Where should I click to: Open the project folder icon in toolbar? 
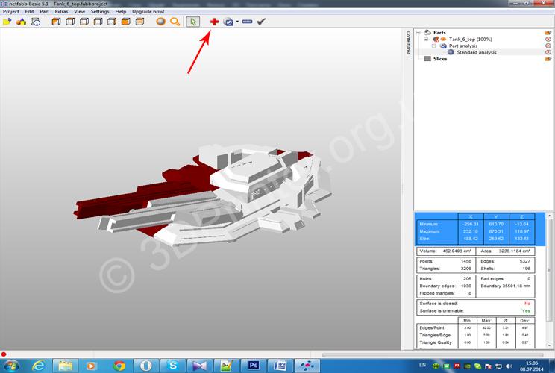(7, 22)
